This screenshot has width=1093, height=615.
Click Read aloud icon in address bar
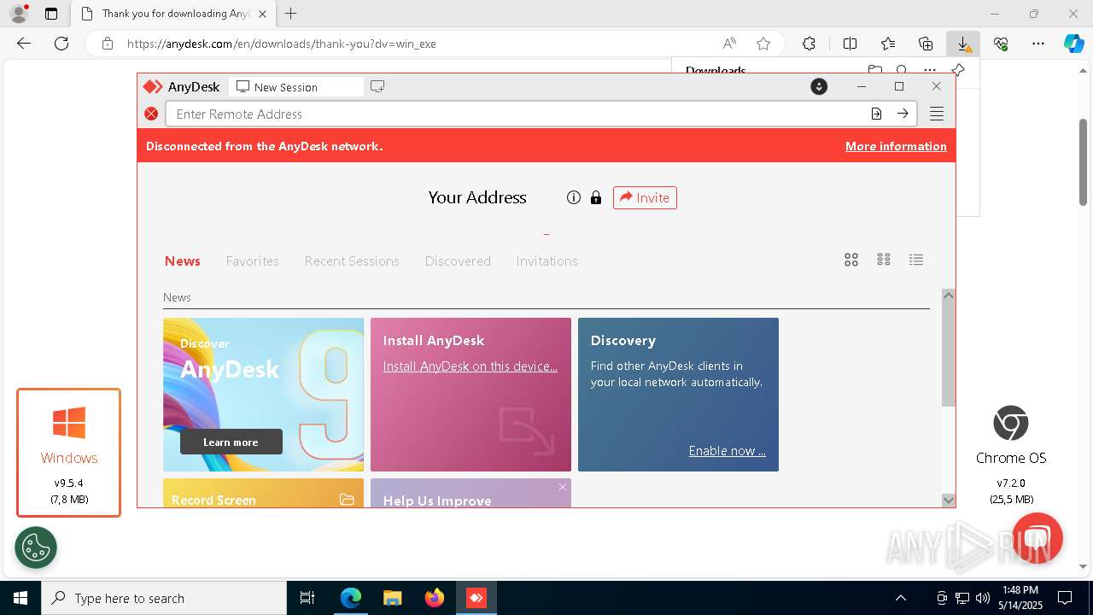pyautogui.click(x=729, y=44)
